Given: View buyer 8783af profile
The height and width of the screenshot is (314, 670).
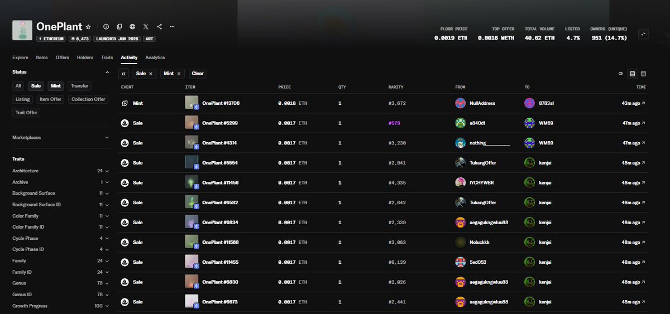Looking at the screenshot, I should [x=546, y=103].
